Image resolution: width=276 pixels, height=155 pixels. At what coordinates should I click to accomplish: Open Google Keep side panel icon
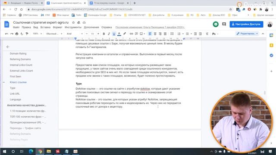tap(271, 45)
